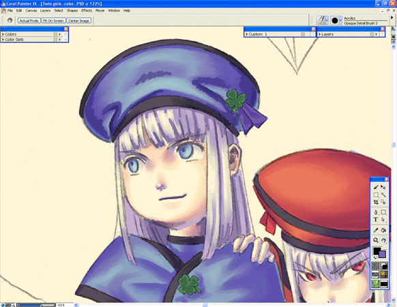397x307 pixels.
Task: Click the swap colors arrow icon
Action: (x=375, y=257)
